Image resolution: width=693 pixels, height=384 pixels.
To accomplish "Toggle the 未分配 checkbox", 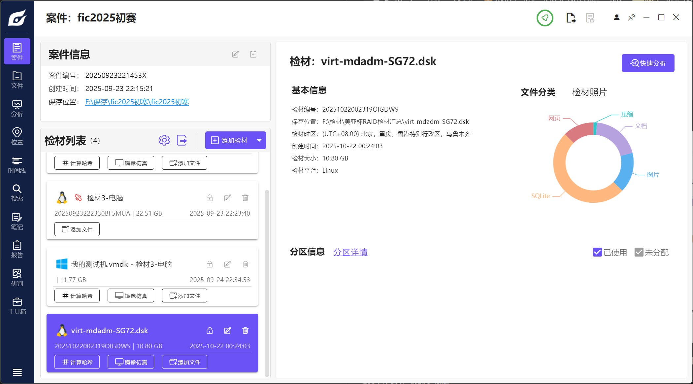I will pos(639,252).
